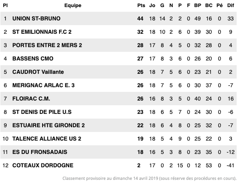Click the Pé column header

[x=219, y=5]
